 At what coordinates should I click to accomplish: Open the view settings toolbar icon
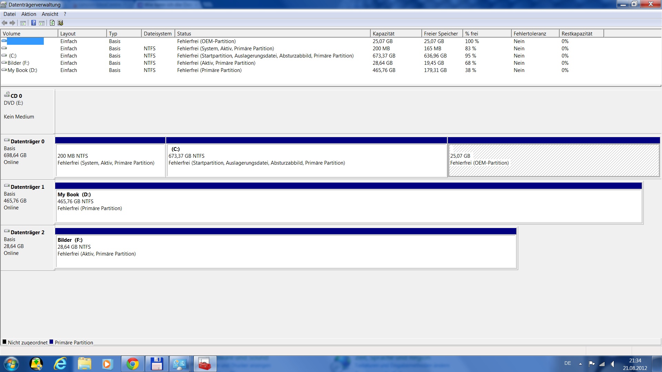pyautogui.click(x=61, y=23)
